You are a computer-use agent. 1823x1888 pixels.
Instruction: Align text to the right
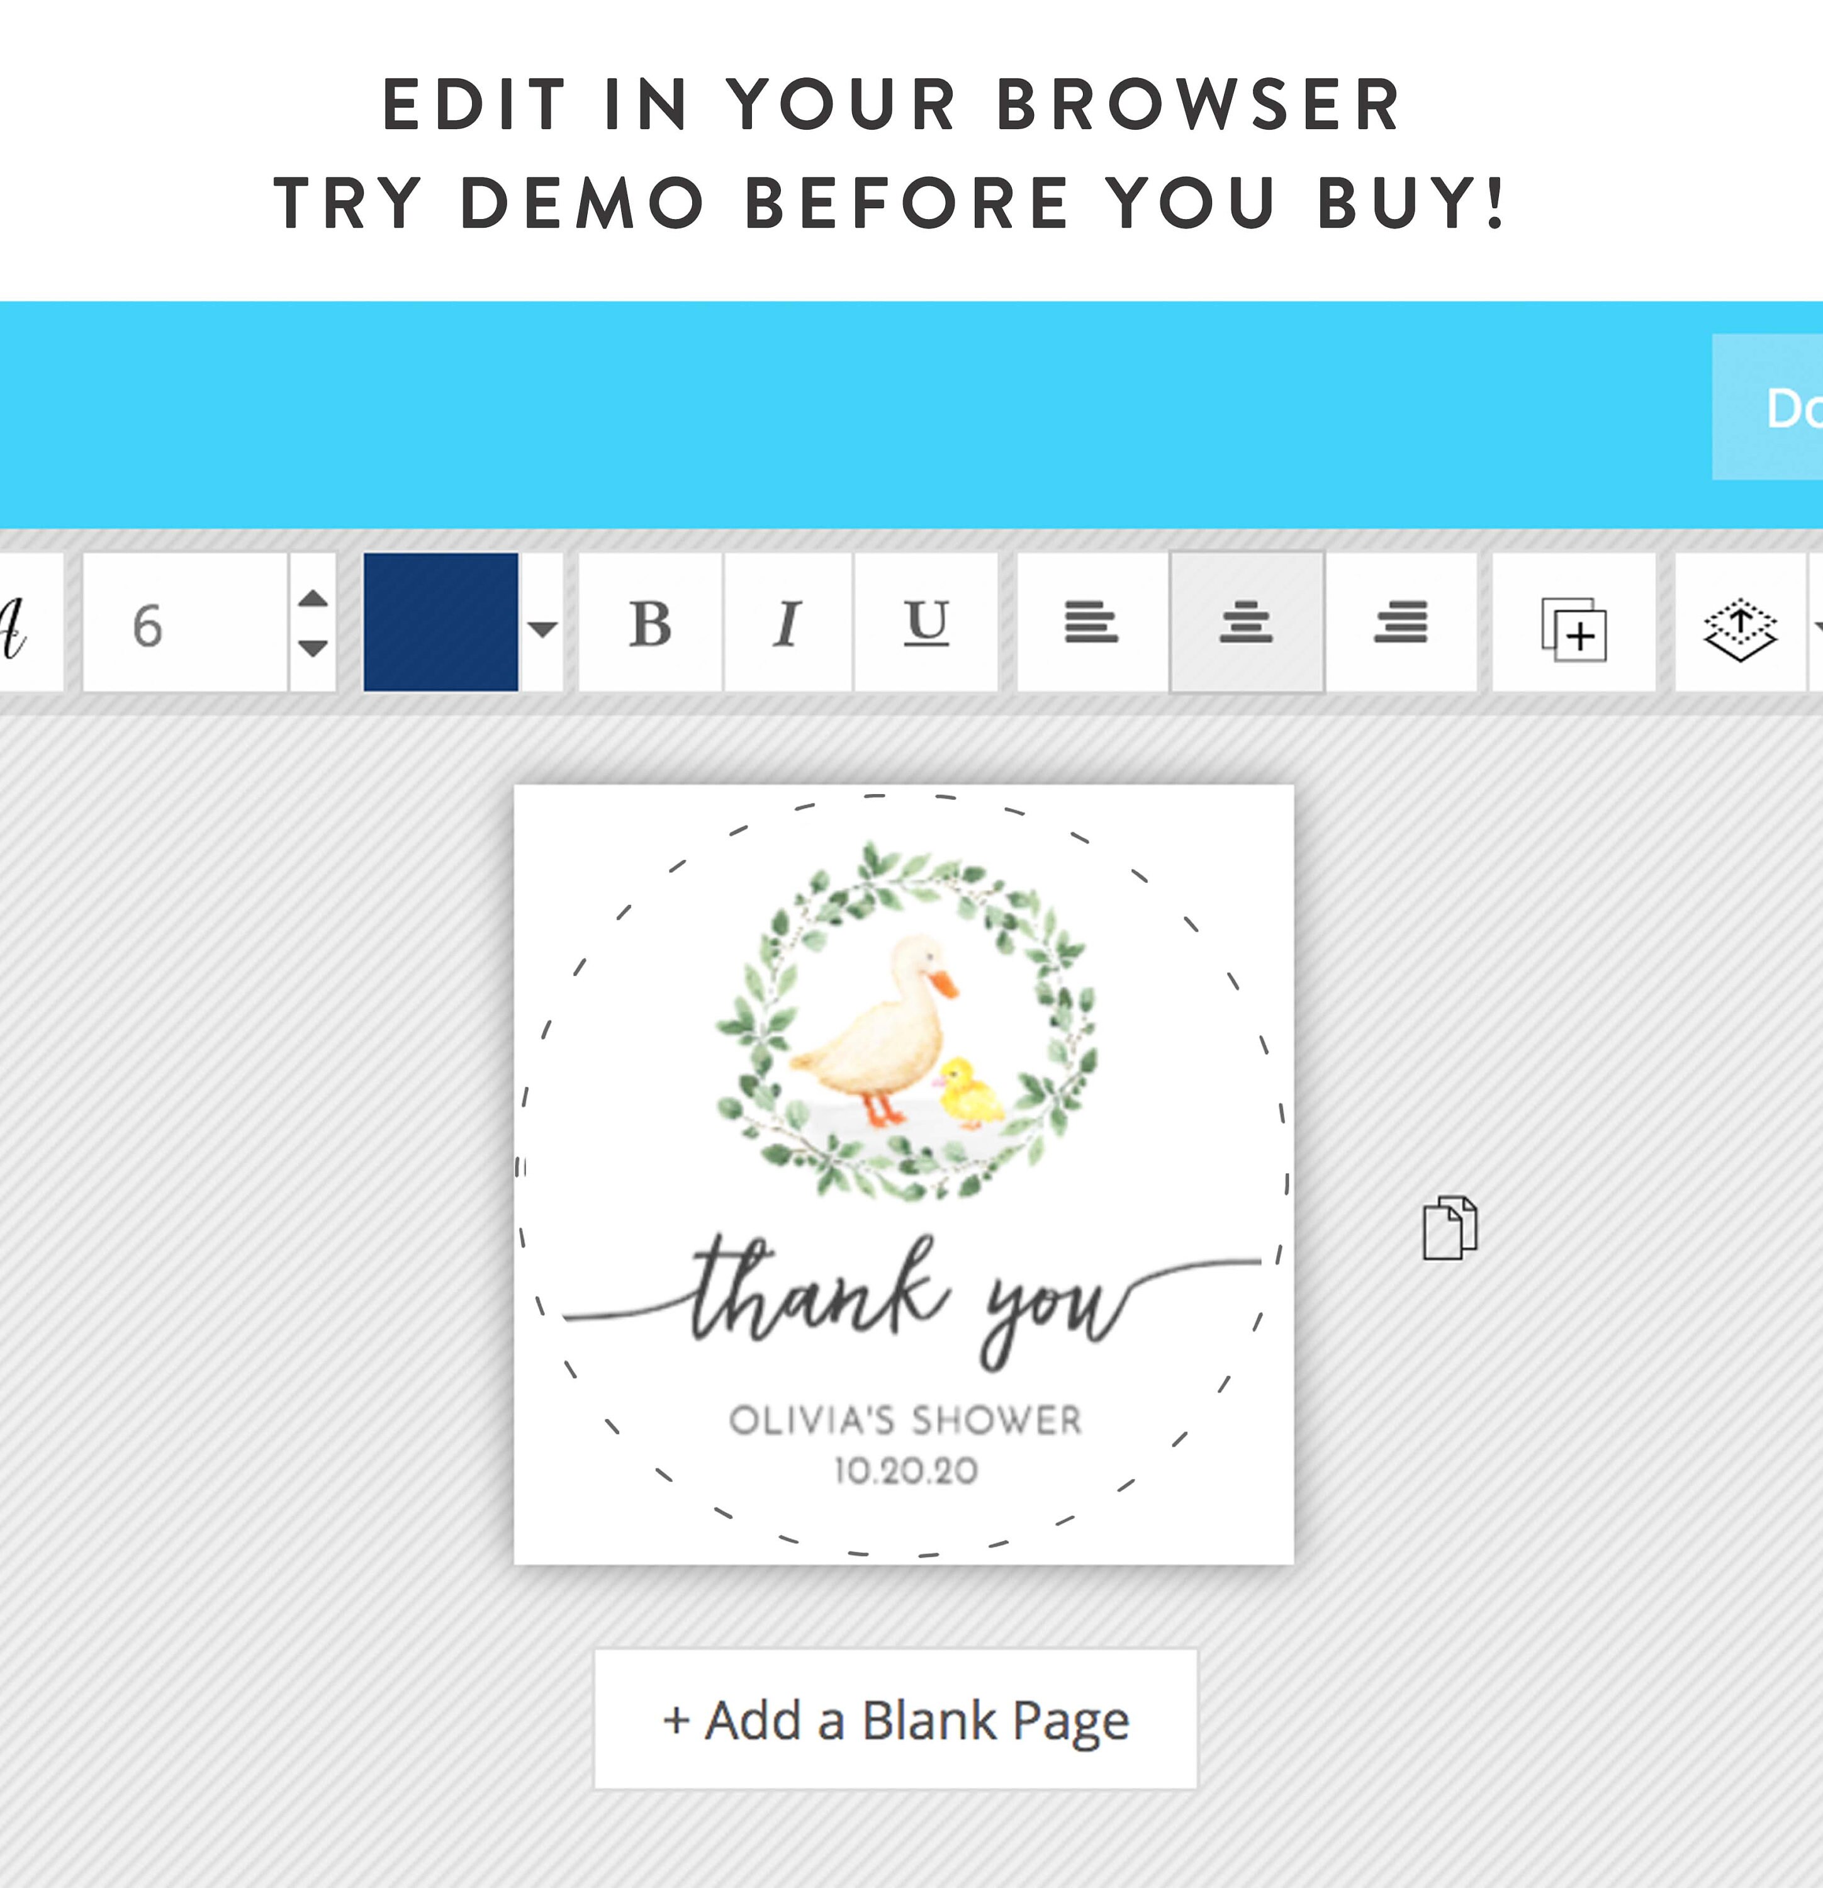pos(1401,622)
